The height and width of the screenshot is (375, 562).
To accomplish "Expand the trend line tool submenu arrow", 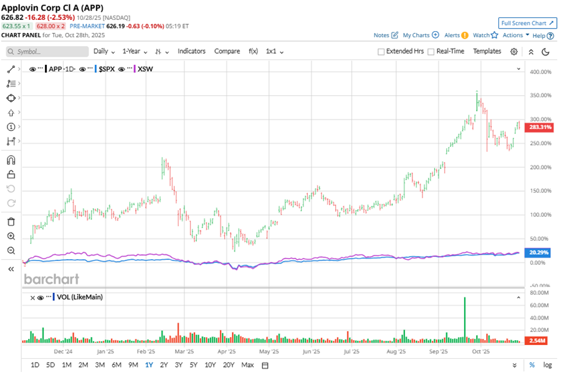I will [19, 69].
